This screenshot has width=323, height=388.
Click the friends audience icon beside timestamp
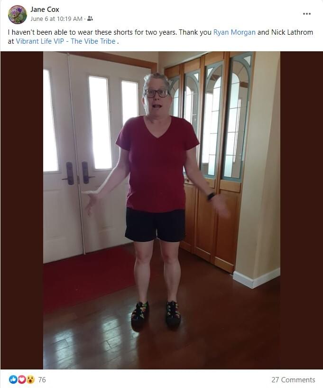pos(90,19)
